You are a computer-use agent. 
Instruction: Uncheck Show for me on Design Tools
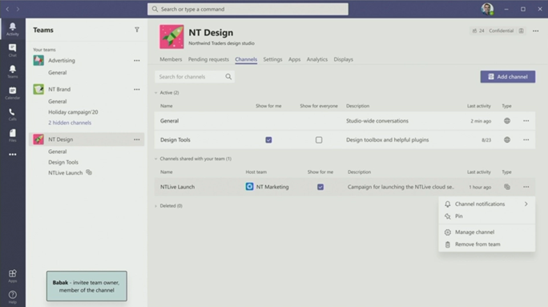(268, 139)
